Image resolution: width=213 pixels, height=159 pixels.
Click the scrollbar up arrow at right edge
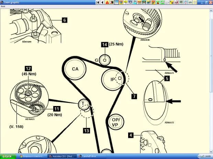point(211,10)
